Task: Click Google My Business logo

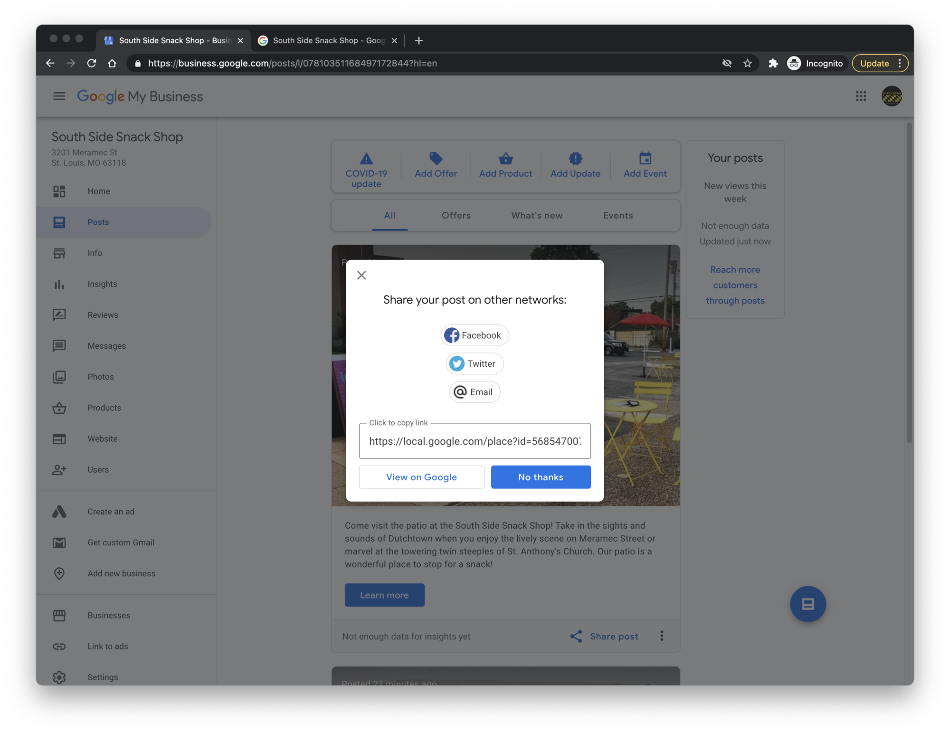Action: [140, 96]
